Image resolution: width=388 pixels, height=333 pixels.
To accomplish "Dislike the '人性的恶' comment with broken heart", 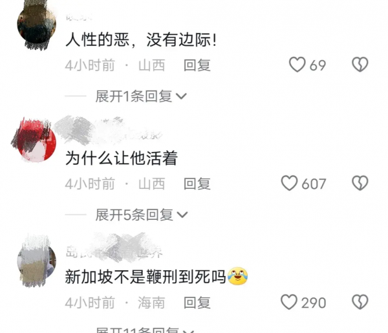I will 360,65.
